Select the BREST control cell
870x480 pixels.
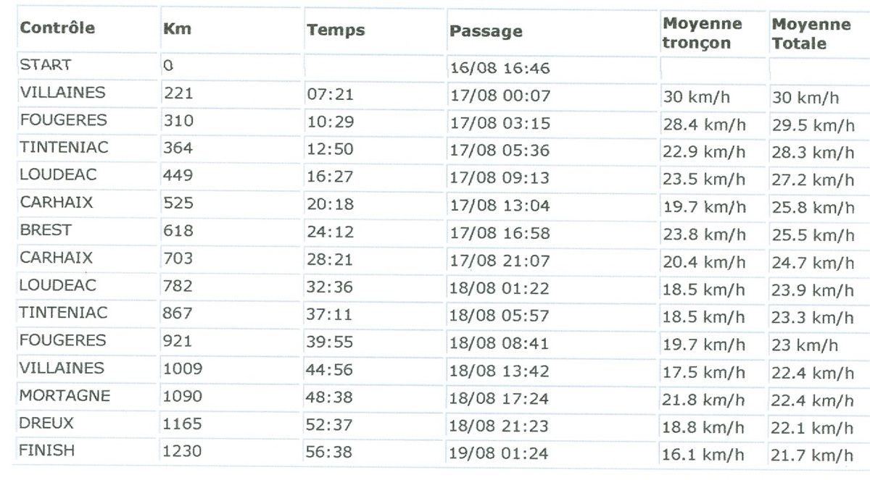pyautogui.click(x=46, y=230)
